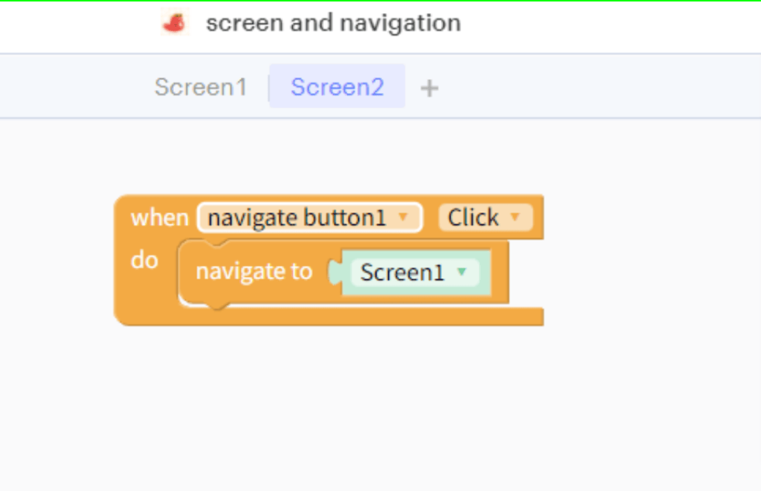Click the small arrow next to Click
This screenshot has height=491, width=761.
[x=514, y=218]
